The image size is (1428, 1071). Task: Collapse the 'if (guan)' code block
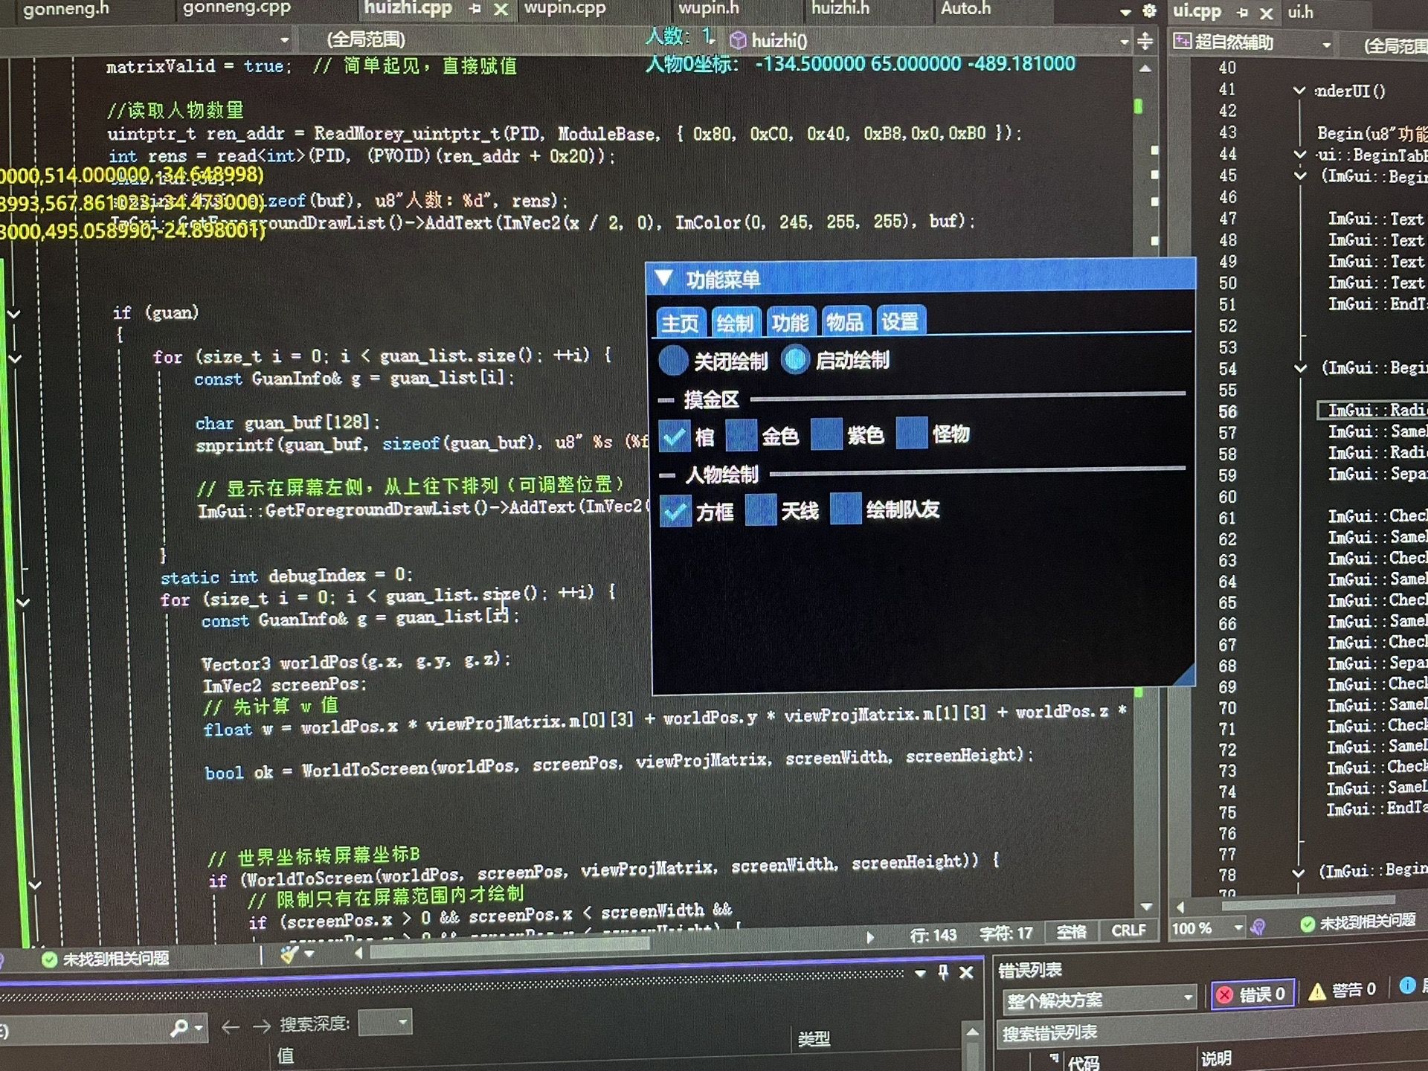click(x=13, y=314)
